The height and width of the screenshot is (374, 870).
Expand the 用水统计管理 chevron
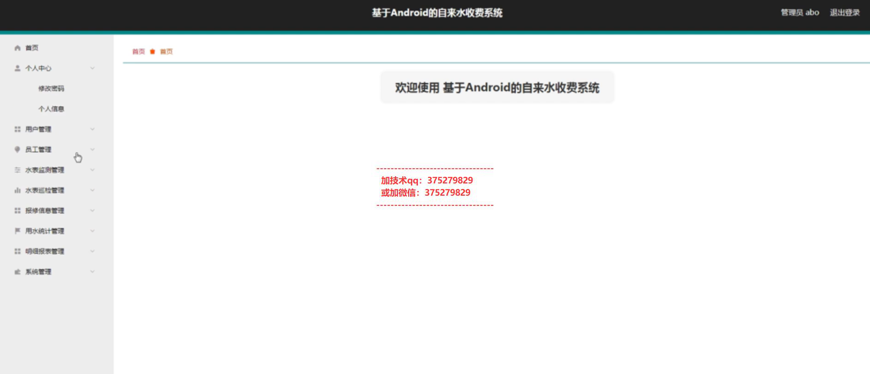[x=92, y=230]
